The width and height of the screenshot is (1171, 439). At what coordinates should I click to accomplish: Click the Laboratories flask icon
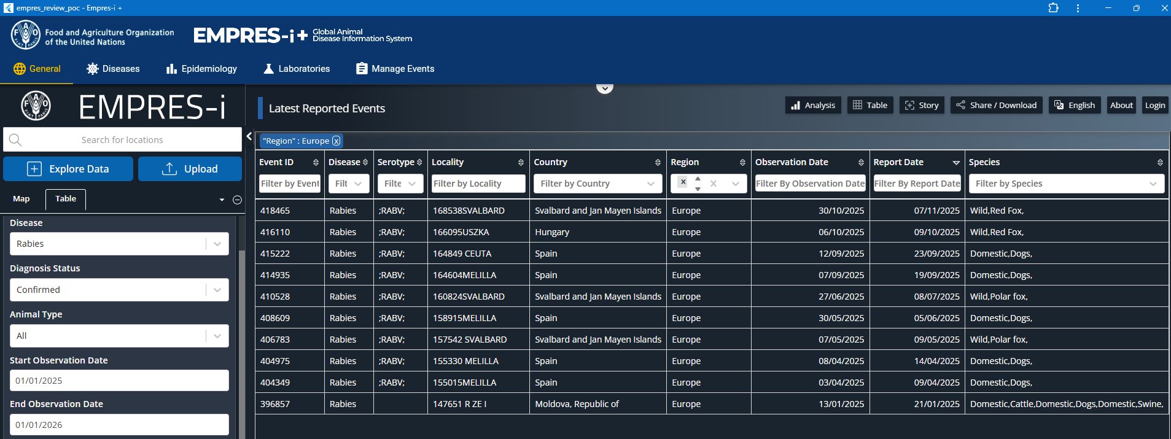point(268,69)
